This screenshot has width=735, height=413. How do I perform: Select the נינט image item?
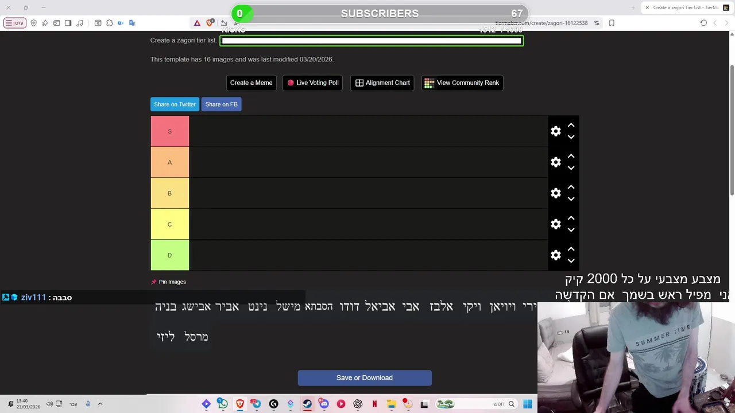(258, 307)
